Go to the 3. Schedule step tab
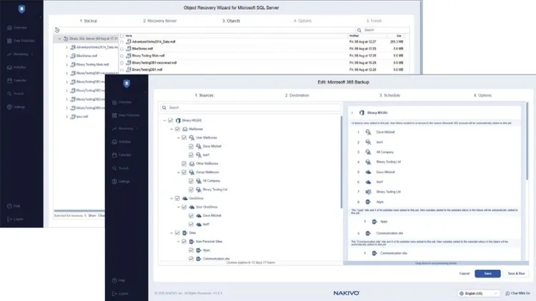The image size is (536, 301). coord(386,94)
